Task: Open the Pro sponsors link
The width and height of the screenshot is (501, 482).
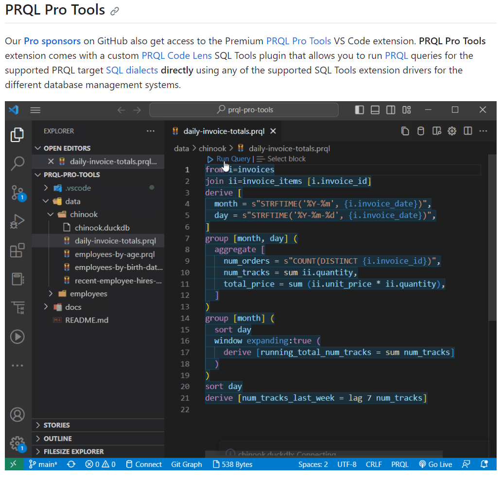Action: (52, 41)
